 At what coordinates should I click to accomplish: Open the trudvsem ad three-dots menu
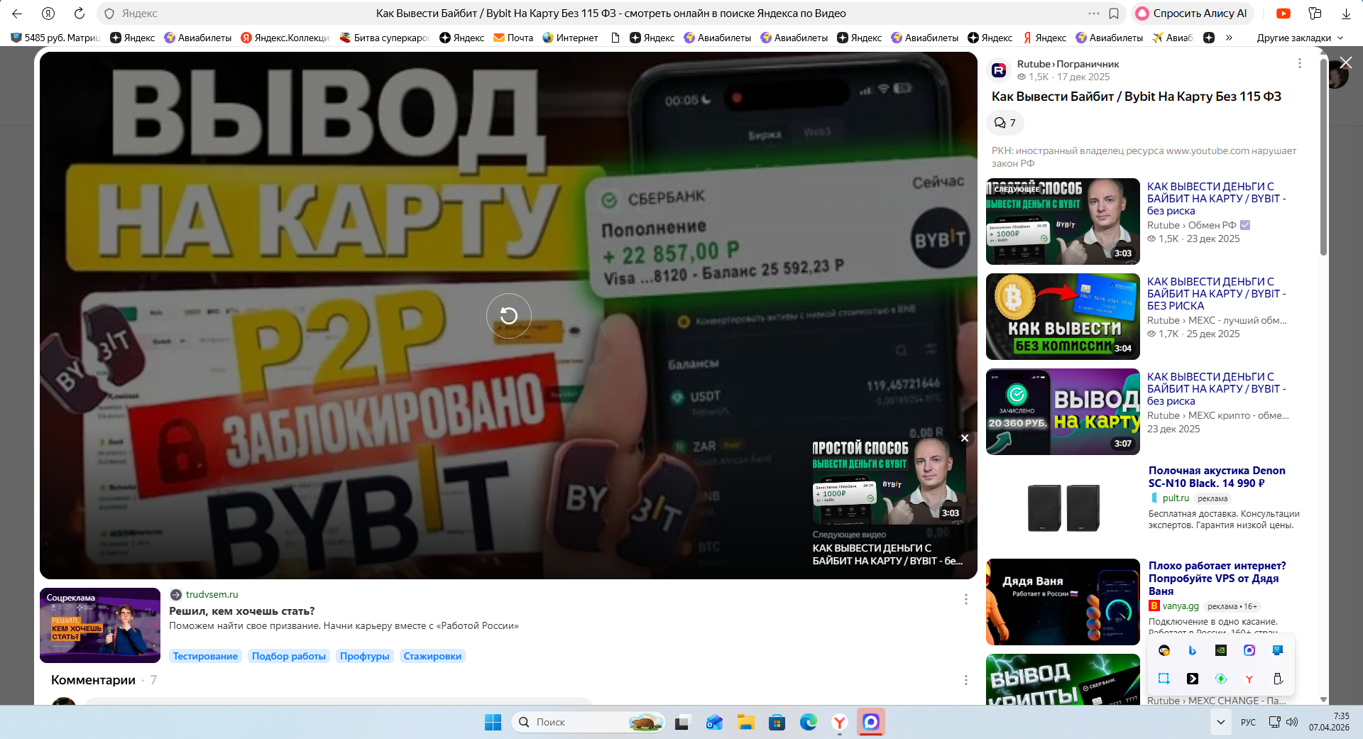click(x=965, y=599)
